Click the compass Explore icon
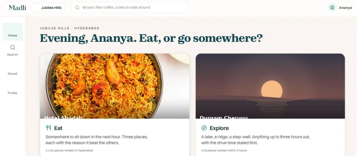The height and width of the screenshot is (156, 357). point(204,128)
